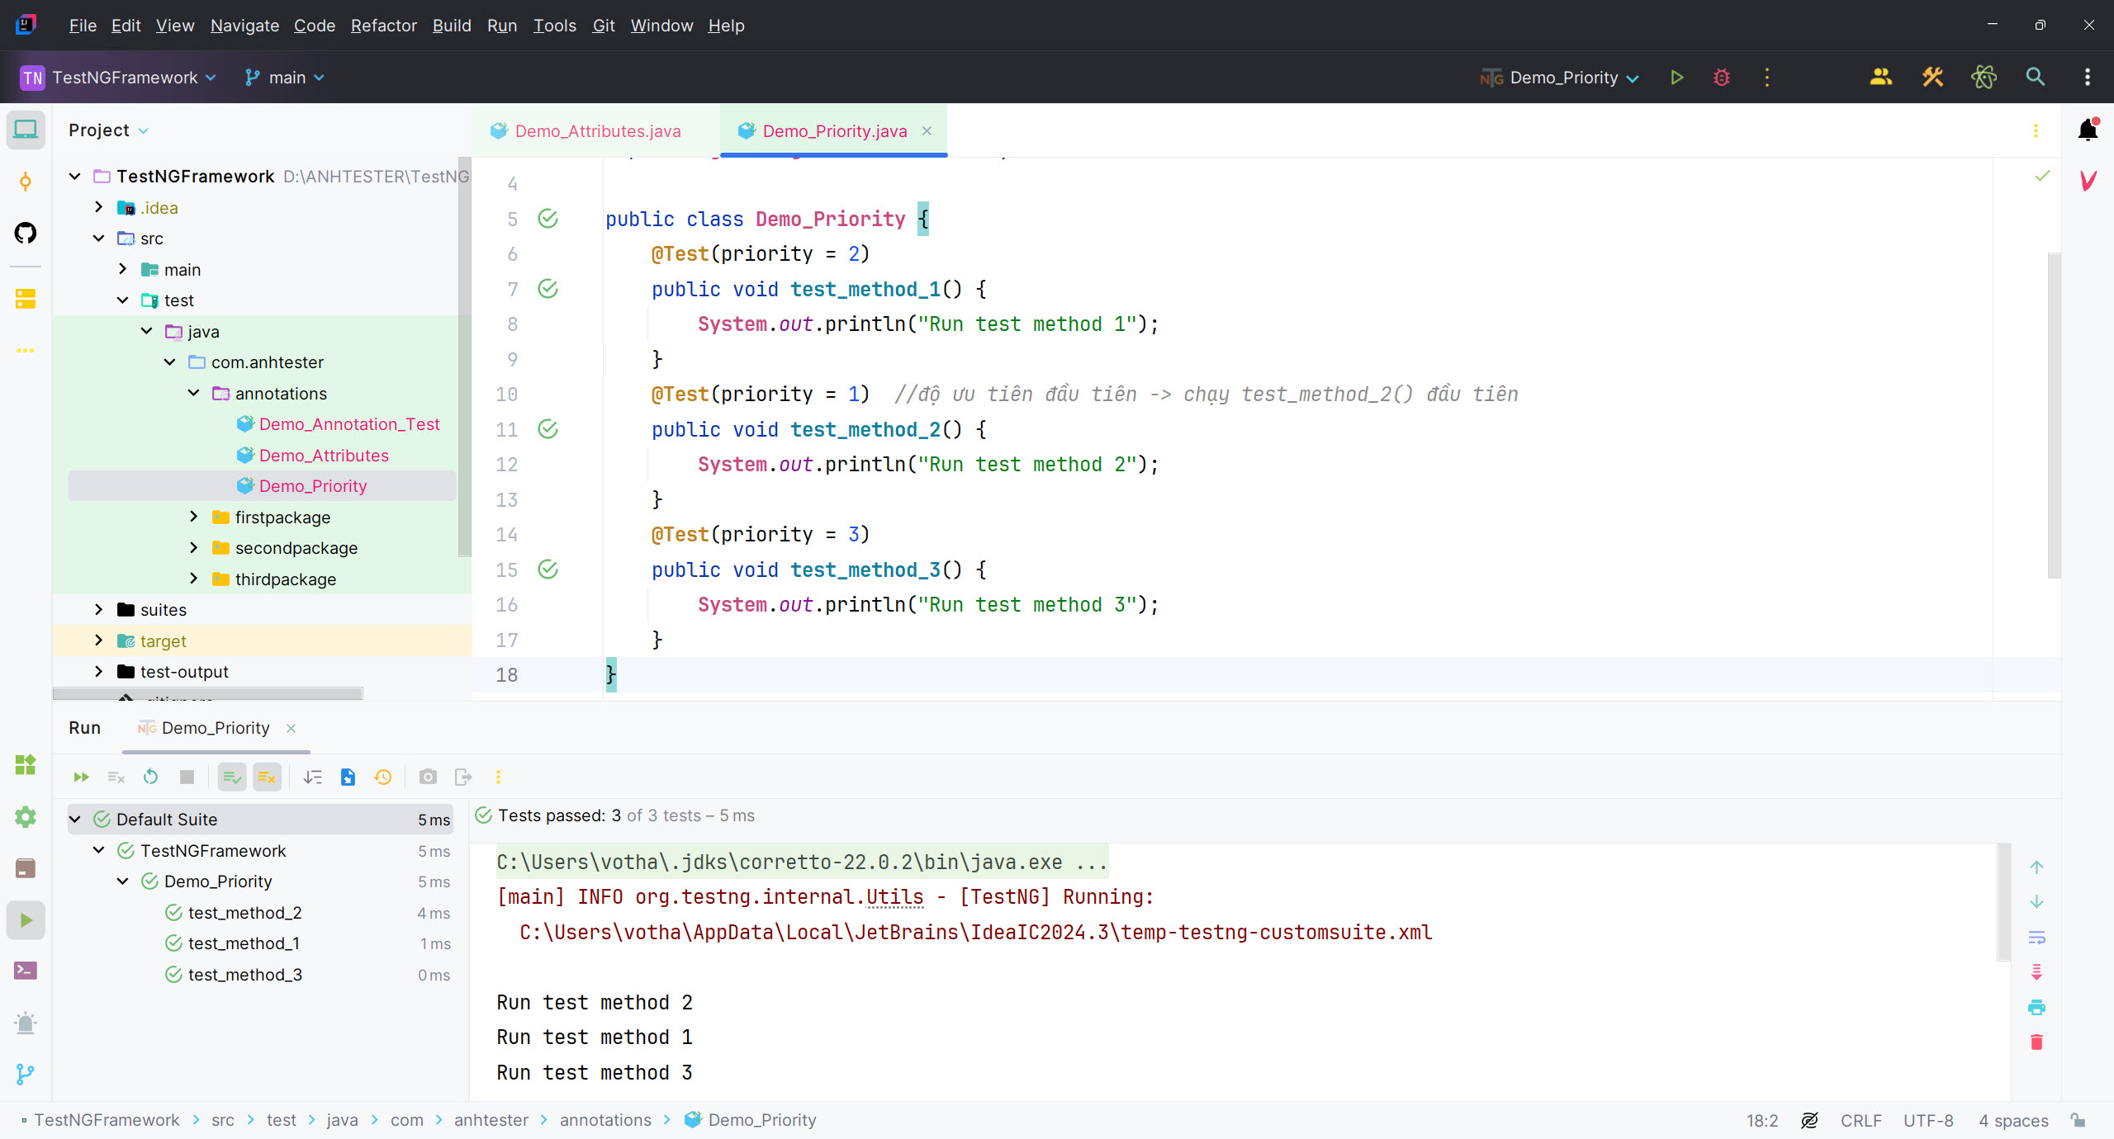Click UTF-8 encoding in status bar
The width and height of the screenshot is (2114, 1139).
coord(1928,1120)
